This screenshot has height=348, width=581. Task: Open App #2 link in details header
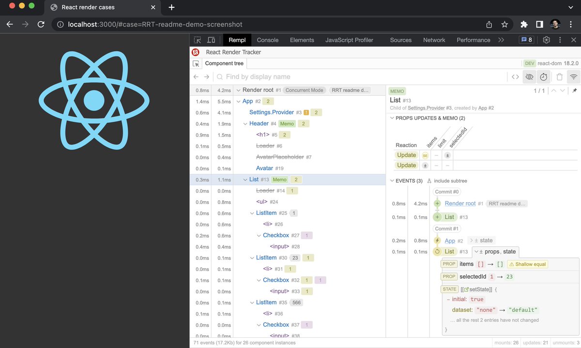[x=485, y=108]
